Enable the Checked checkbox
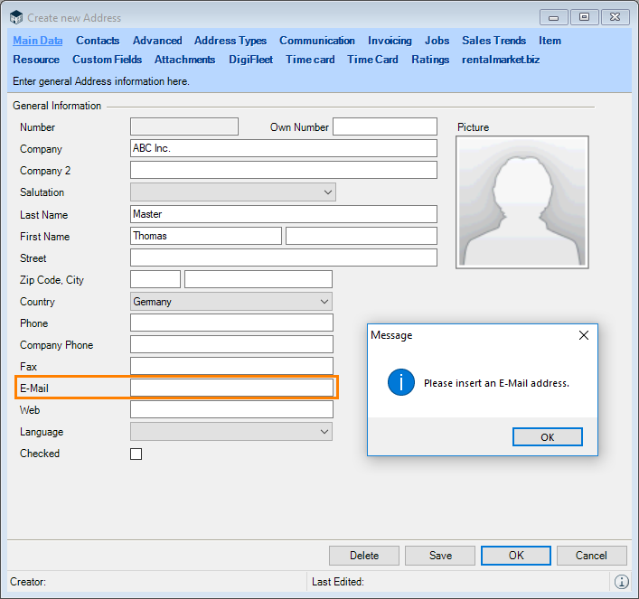 (136, 454)
